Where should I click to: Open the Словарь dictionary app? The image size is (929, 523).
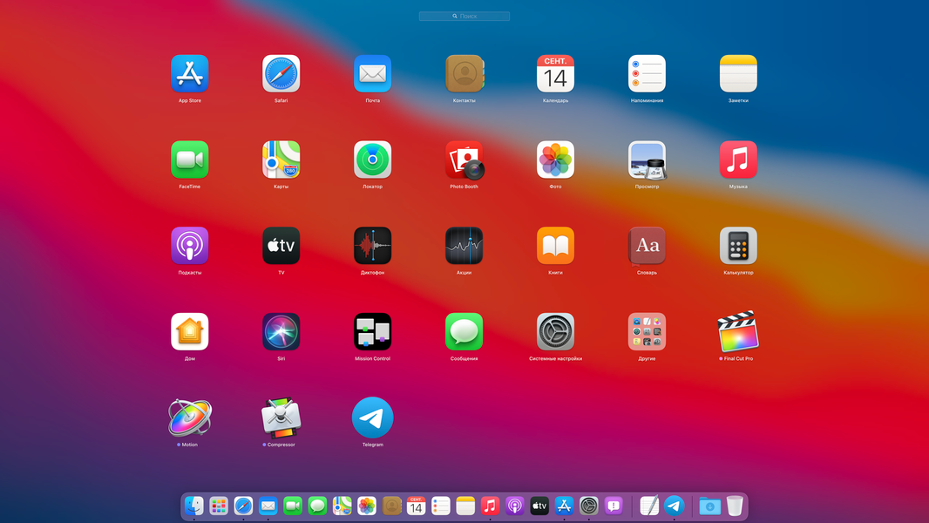[647, 245]
